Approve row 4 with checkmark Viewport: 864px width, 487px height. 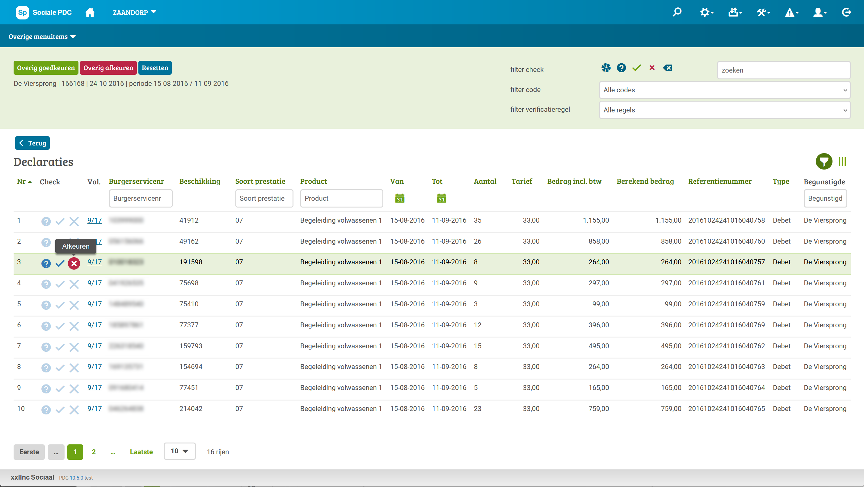[x=60, y=284]
